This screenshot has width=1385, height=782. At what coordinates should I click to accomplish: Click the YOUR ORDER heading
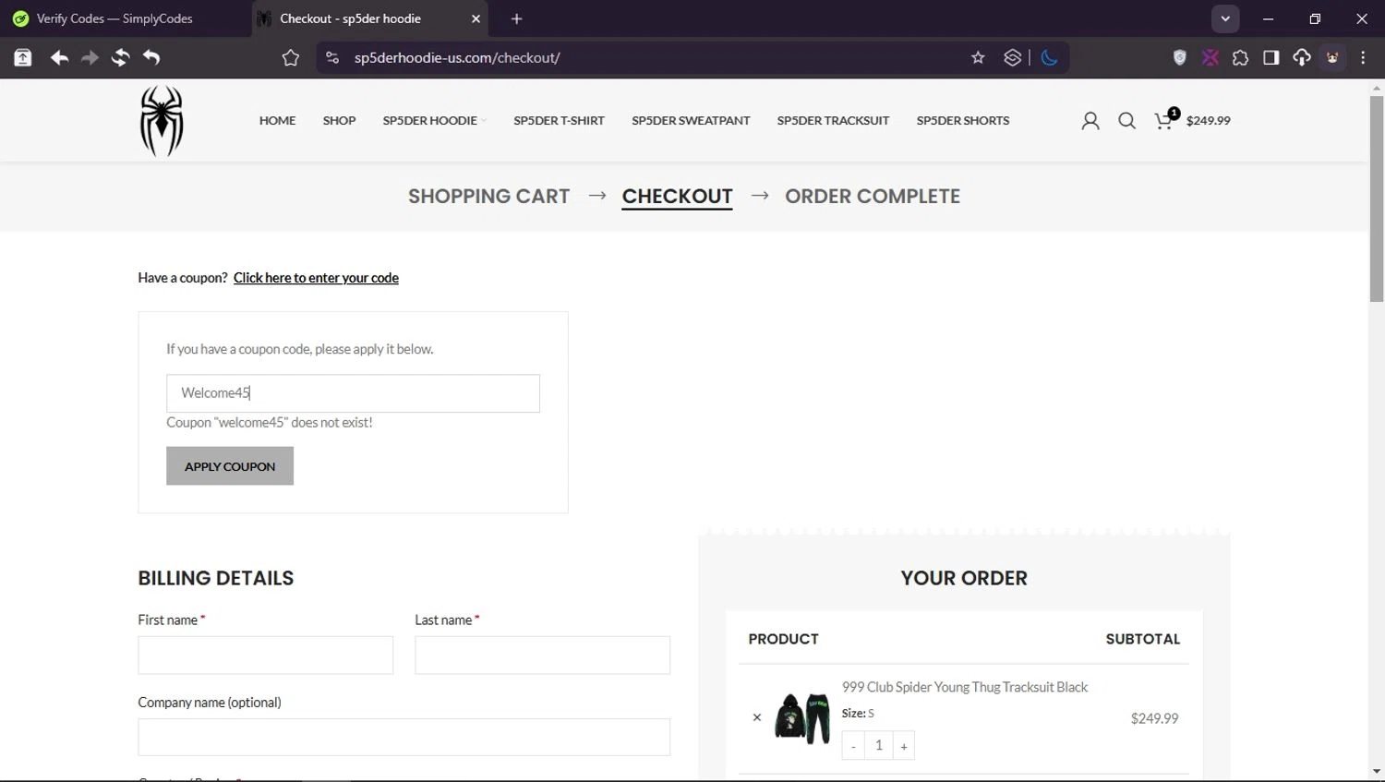(x=964, y=578)
